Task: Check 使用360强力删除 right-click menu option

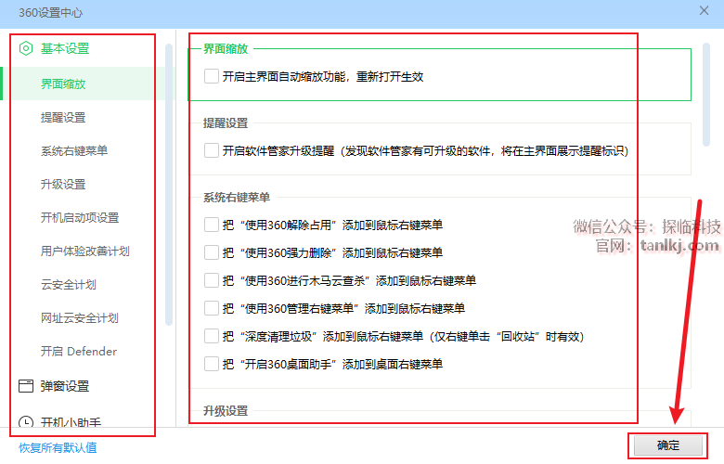Action: pos(212,252)
